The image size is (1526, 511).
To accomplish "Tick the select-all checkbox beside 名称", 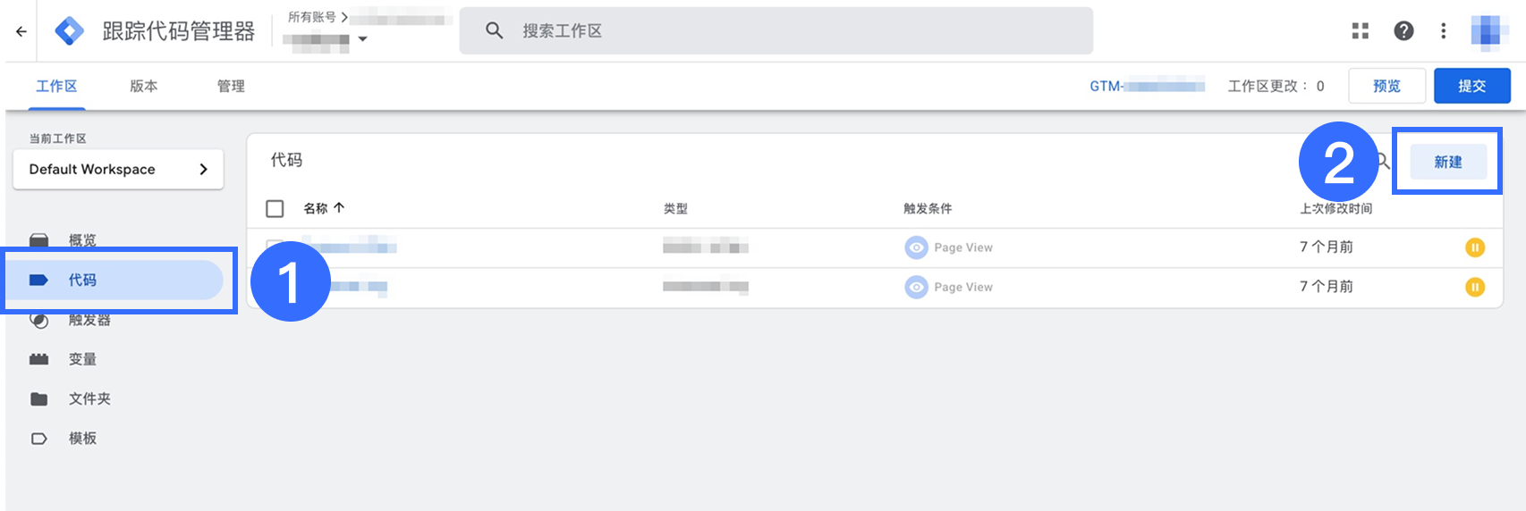I will point(275,208).
